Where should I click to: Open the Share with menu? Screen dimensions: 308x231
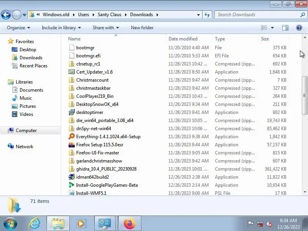pos(105,28)
